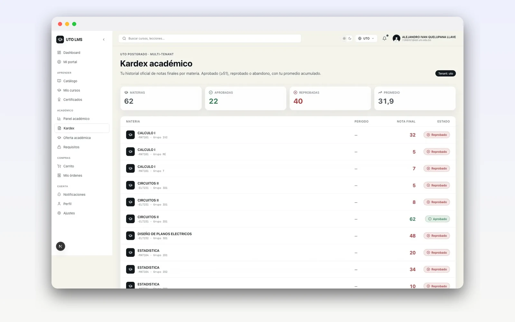Click the PERIODO column header

click(x=361, y=121)
